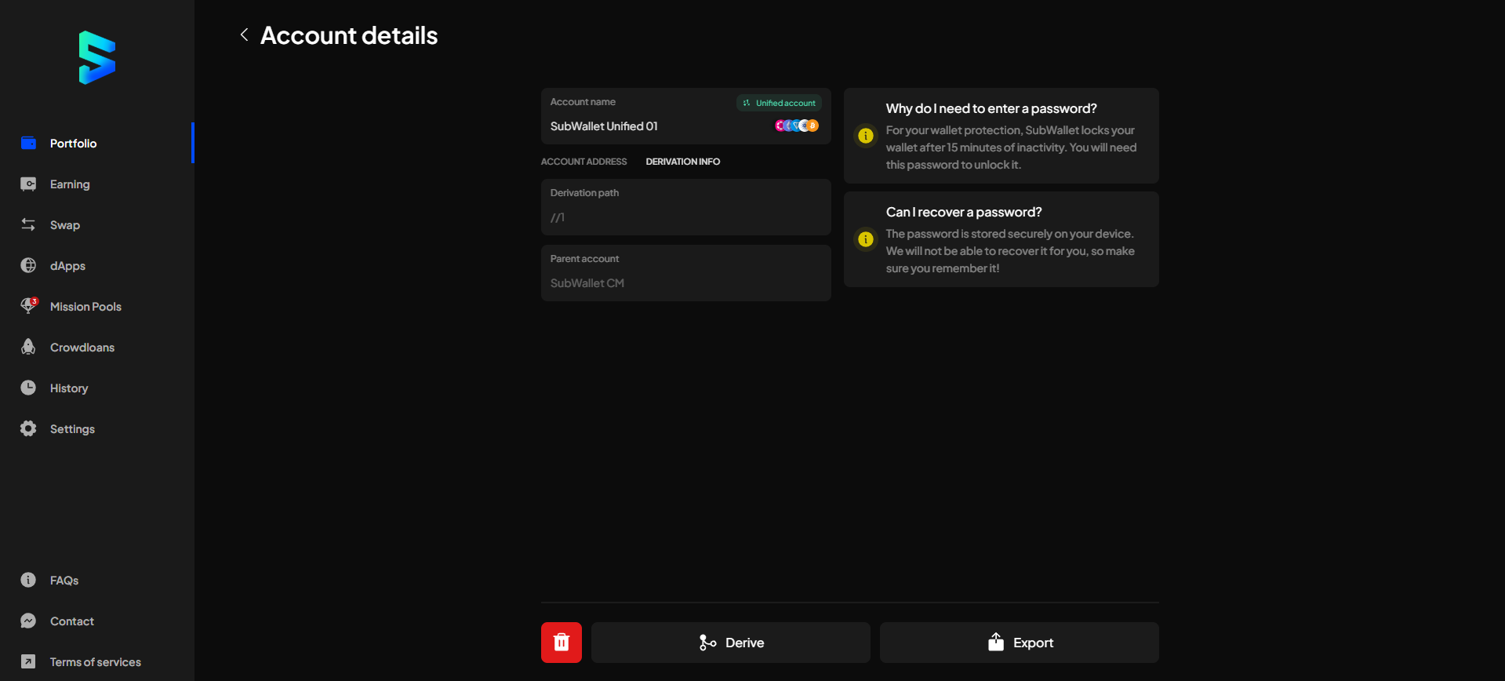Image resolution: width=1505 pixels, height=681 pixels.
Task: Select the Derivation Info tab
Action: [682, 162]
